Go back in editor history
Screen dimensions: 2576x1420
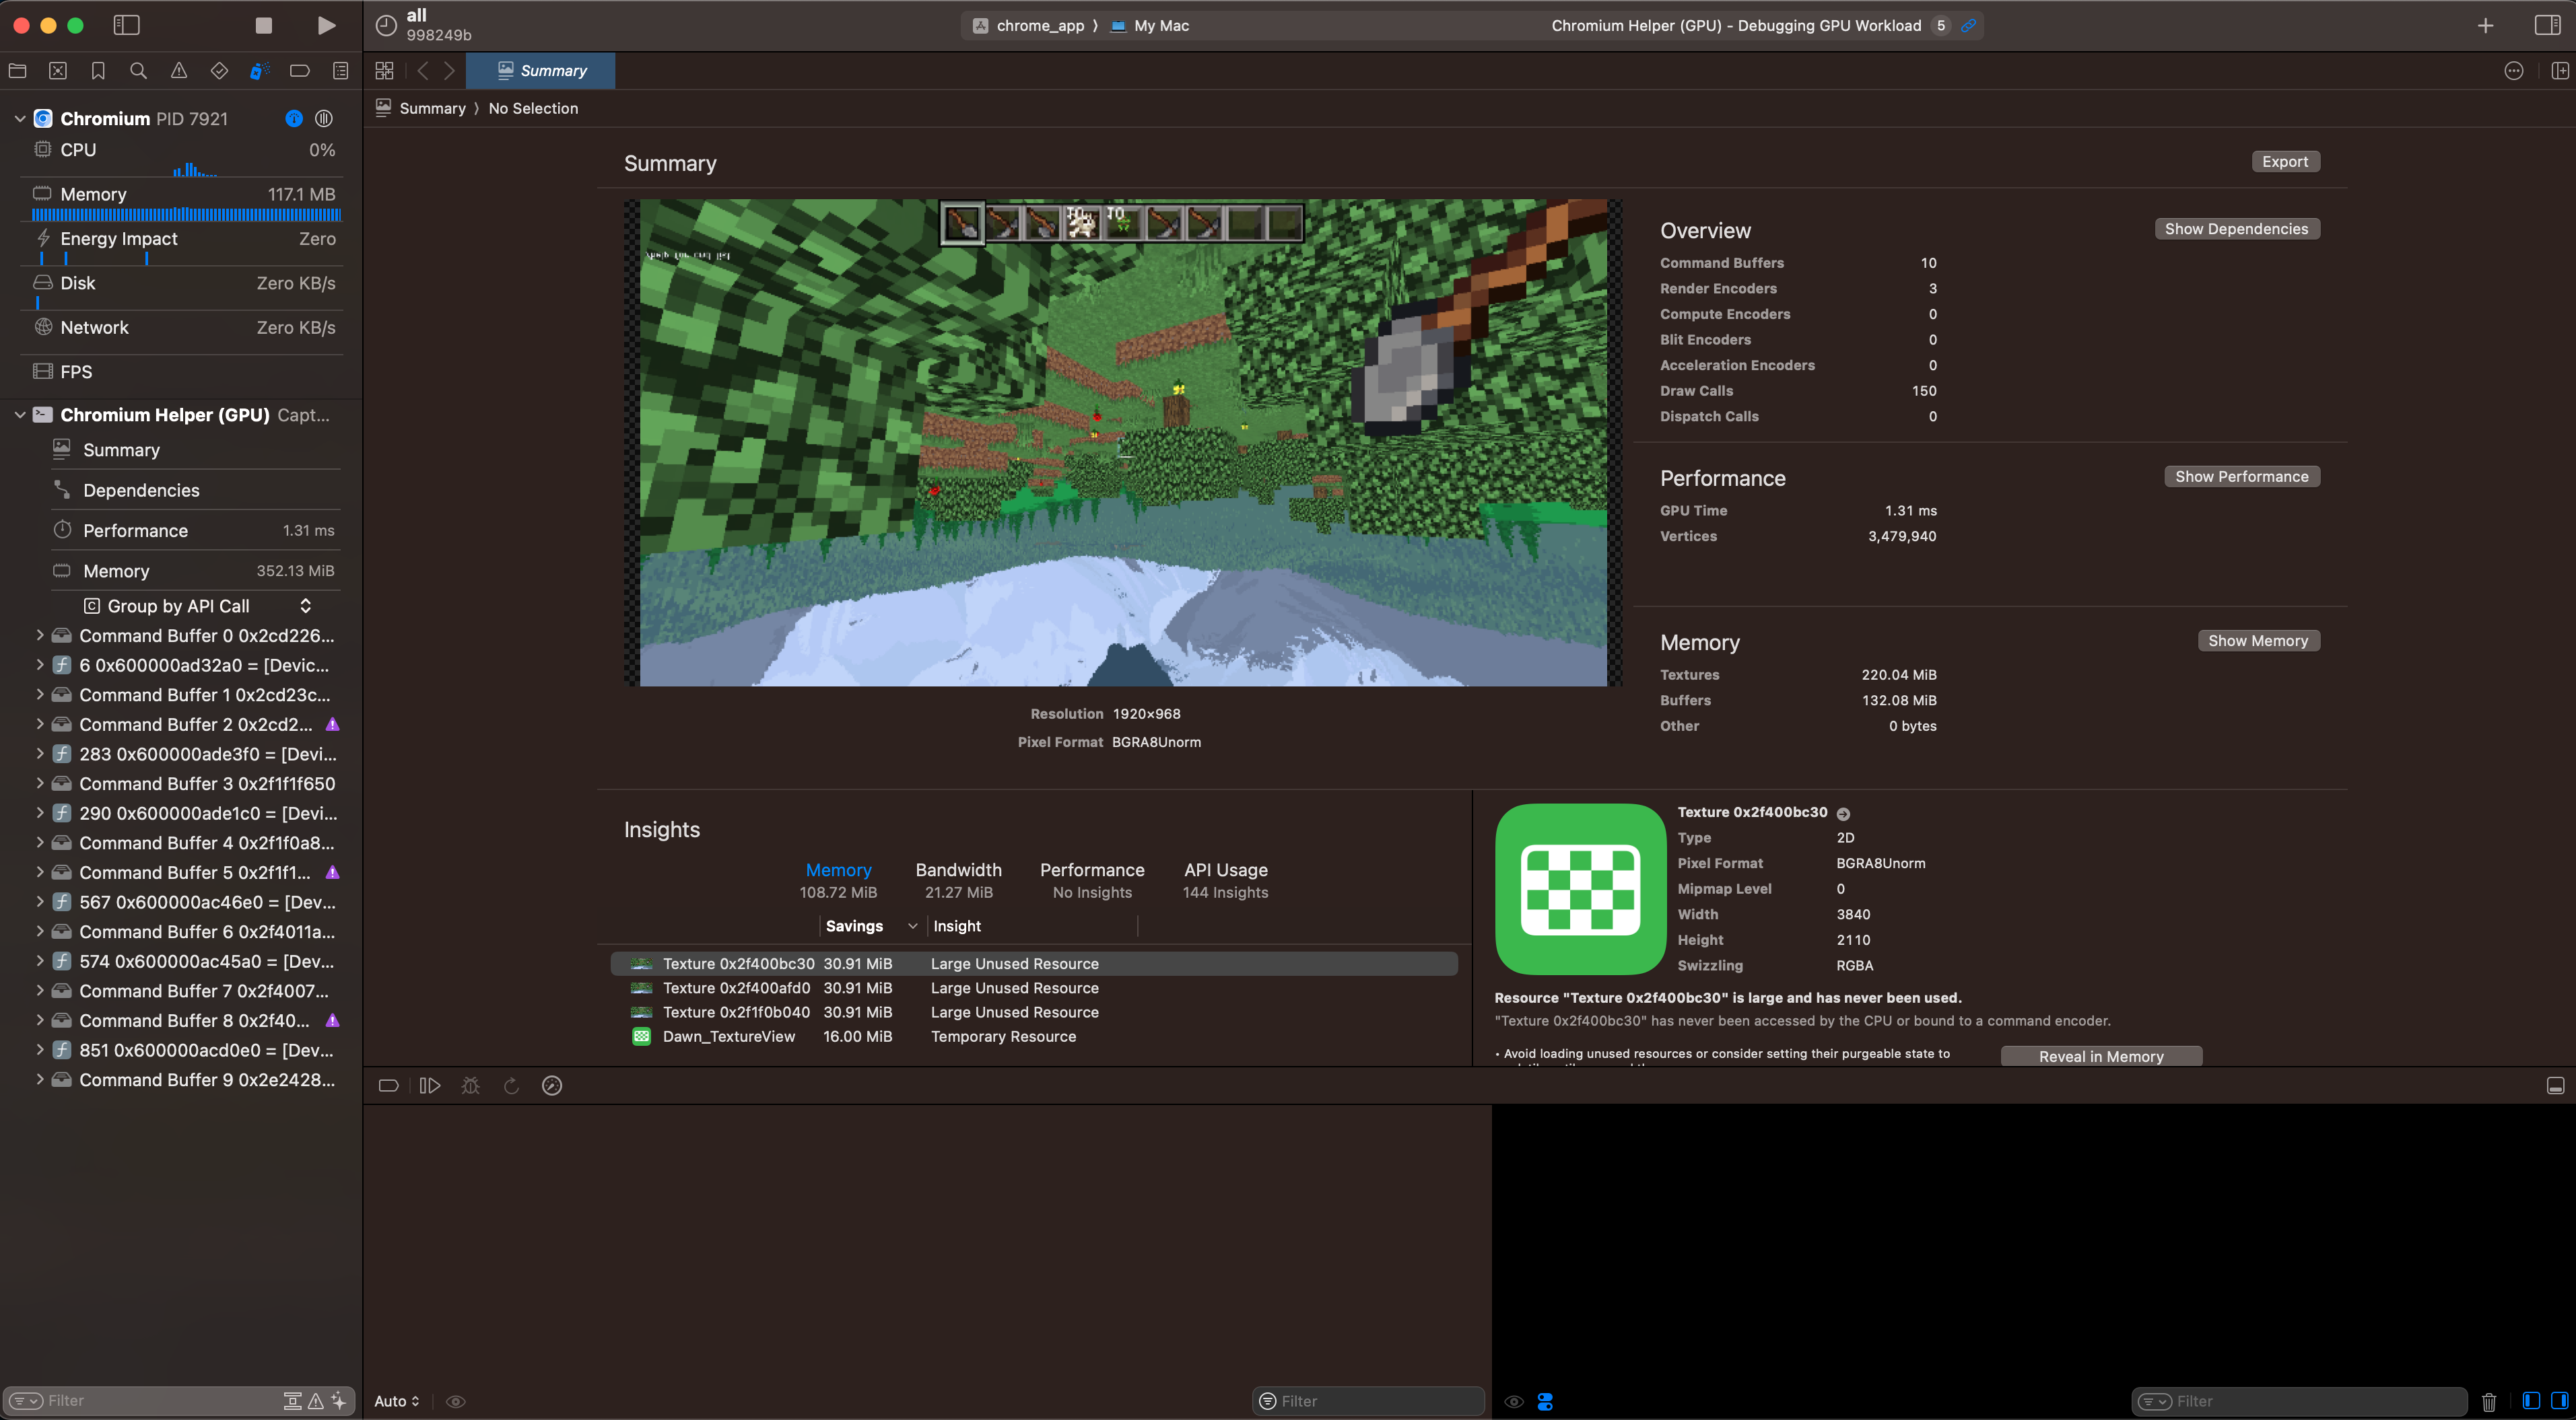click(423, 71)
